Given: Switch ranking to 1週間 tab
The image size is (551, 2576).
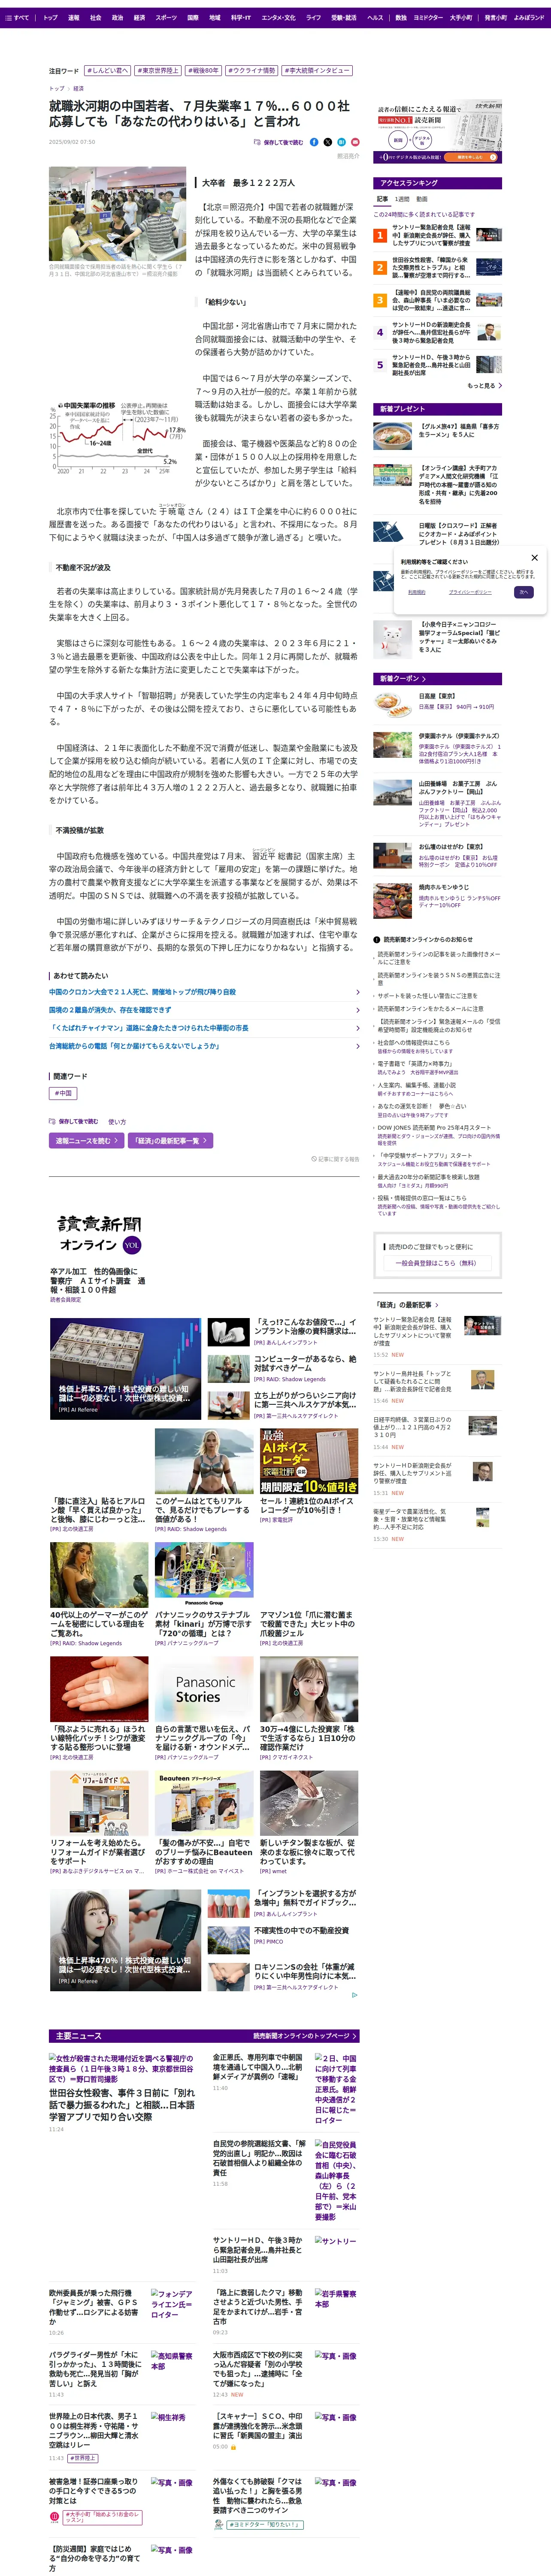Looking at the screenshot, I should (x=402, y=199).
